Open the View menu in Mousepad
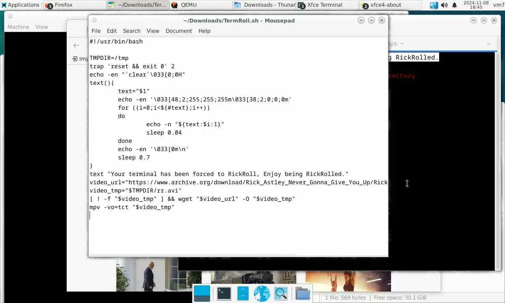The image size is (505, 303). (x=153, y=31)
